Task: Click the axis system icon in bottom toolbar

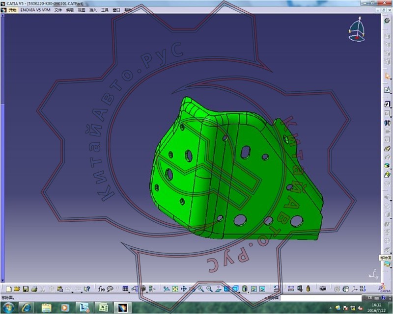Action: (x=354, y=289)
